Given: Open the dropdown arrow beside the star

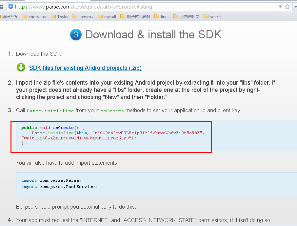Looking at the screenshot, I should [x=295, y=7].
